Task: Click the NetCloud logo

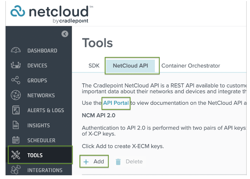Action: coord(50,14)
